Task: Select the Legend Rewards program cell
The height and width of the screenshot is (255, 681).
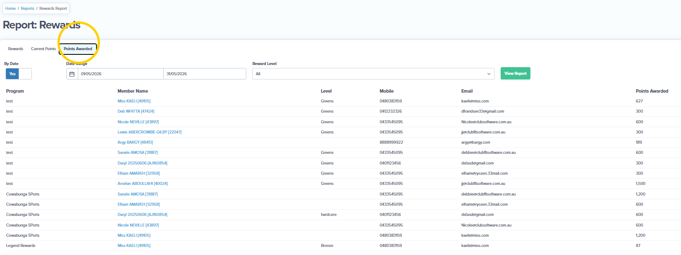Action: coord(21,246)
